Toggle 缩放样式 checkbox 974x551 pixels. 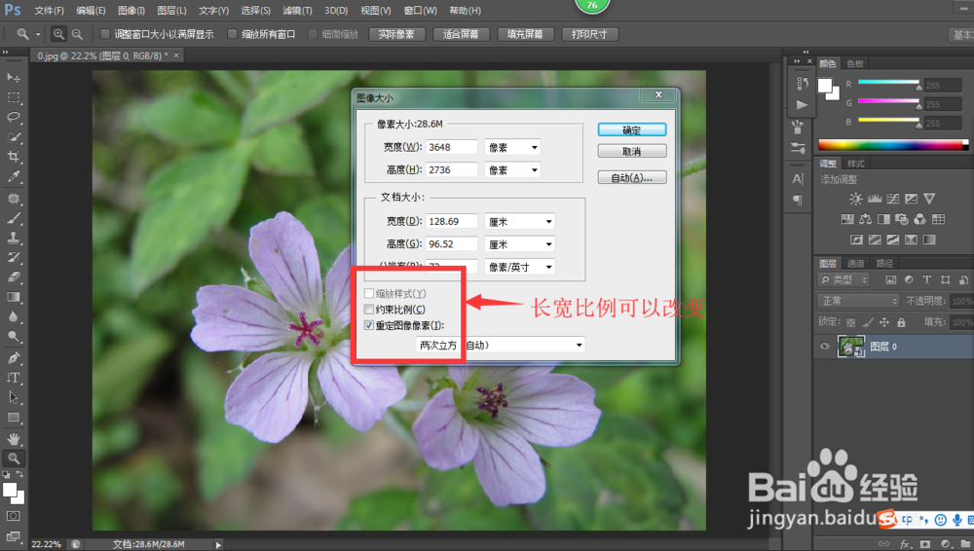pos(369,293)
